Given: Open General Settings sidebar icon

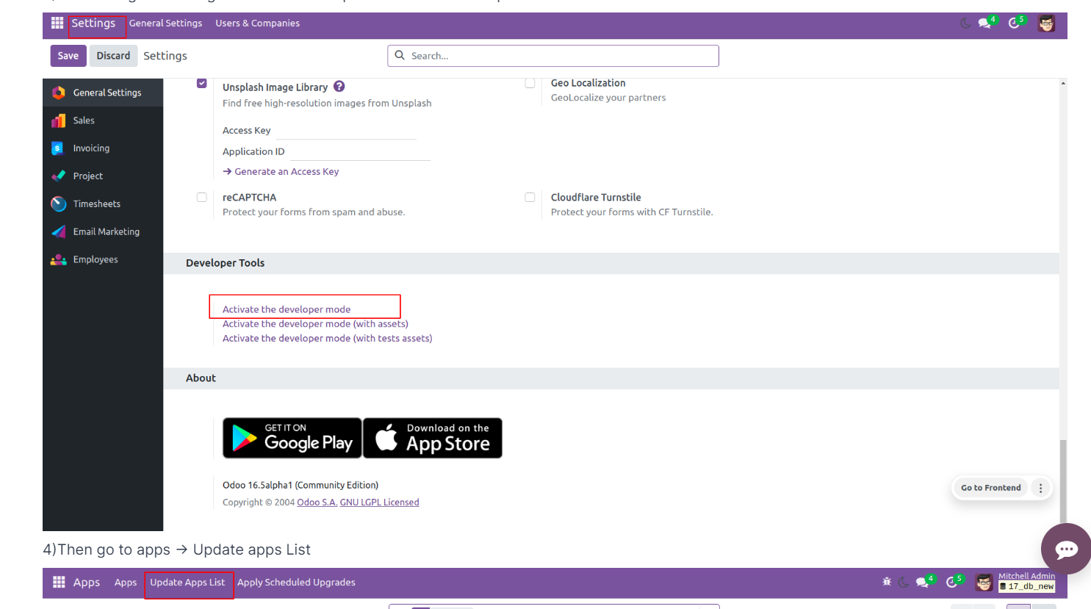Looking at the screenshot, I should click(x=59, y=93).
